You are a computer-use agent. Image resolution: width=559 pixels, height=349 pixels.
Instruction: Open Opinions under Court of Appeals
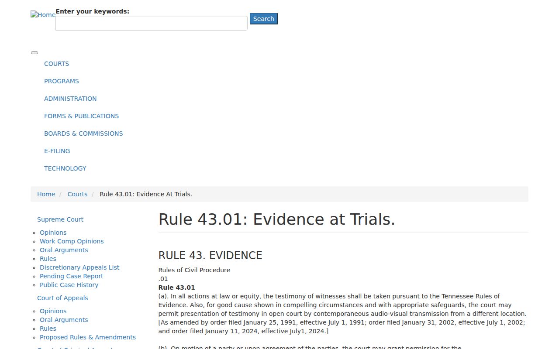click(x=53, y=311)
